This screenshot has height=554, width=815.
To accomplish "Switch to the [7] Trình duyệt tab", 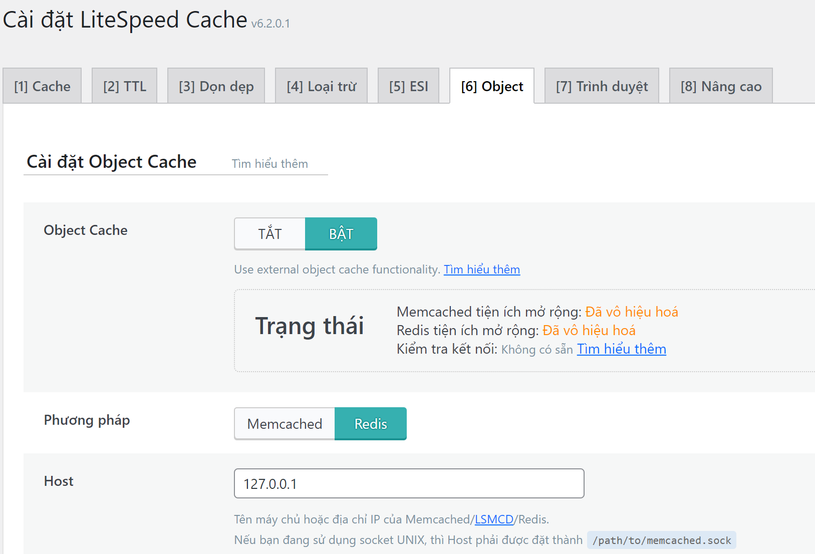I will click(602, 86).
